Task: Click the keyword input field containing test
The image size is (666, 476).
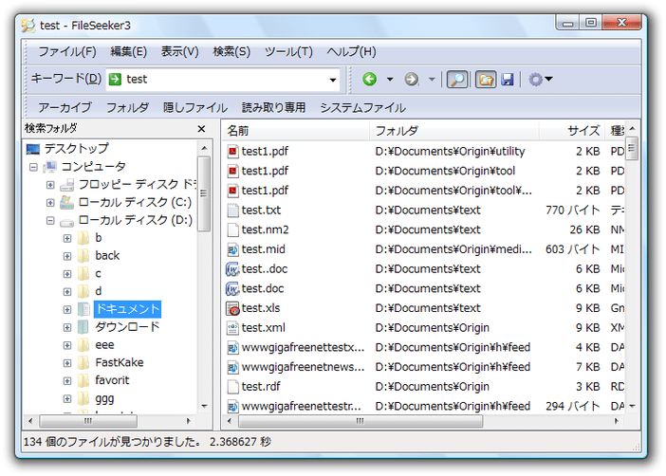Action: [x=223, y=80]
